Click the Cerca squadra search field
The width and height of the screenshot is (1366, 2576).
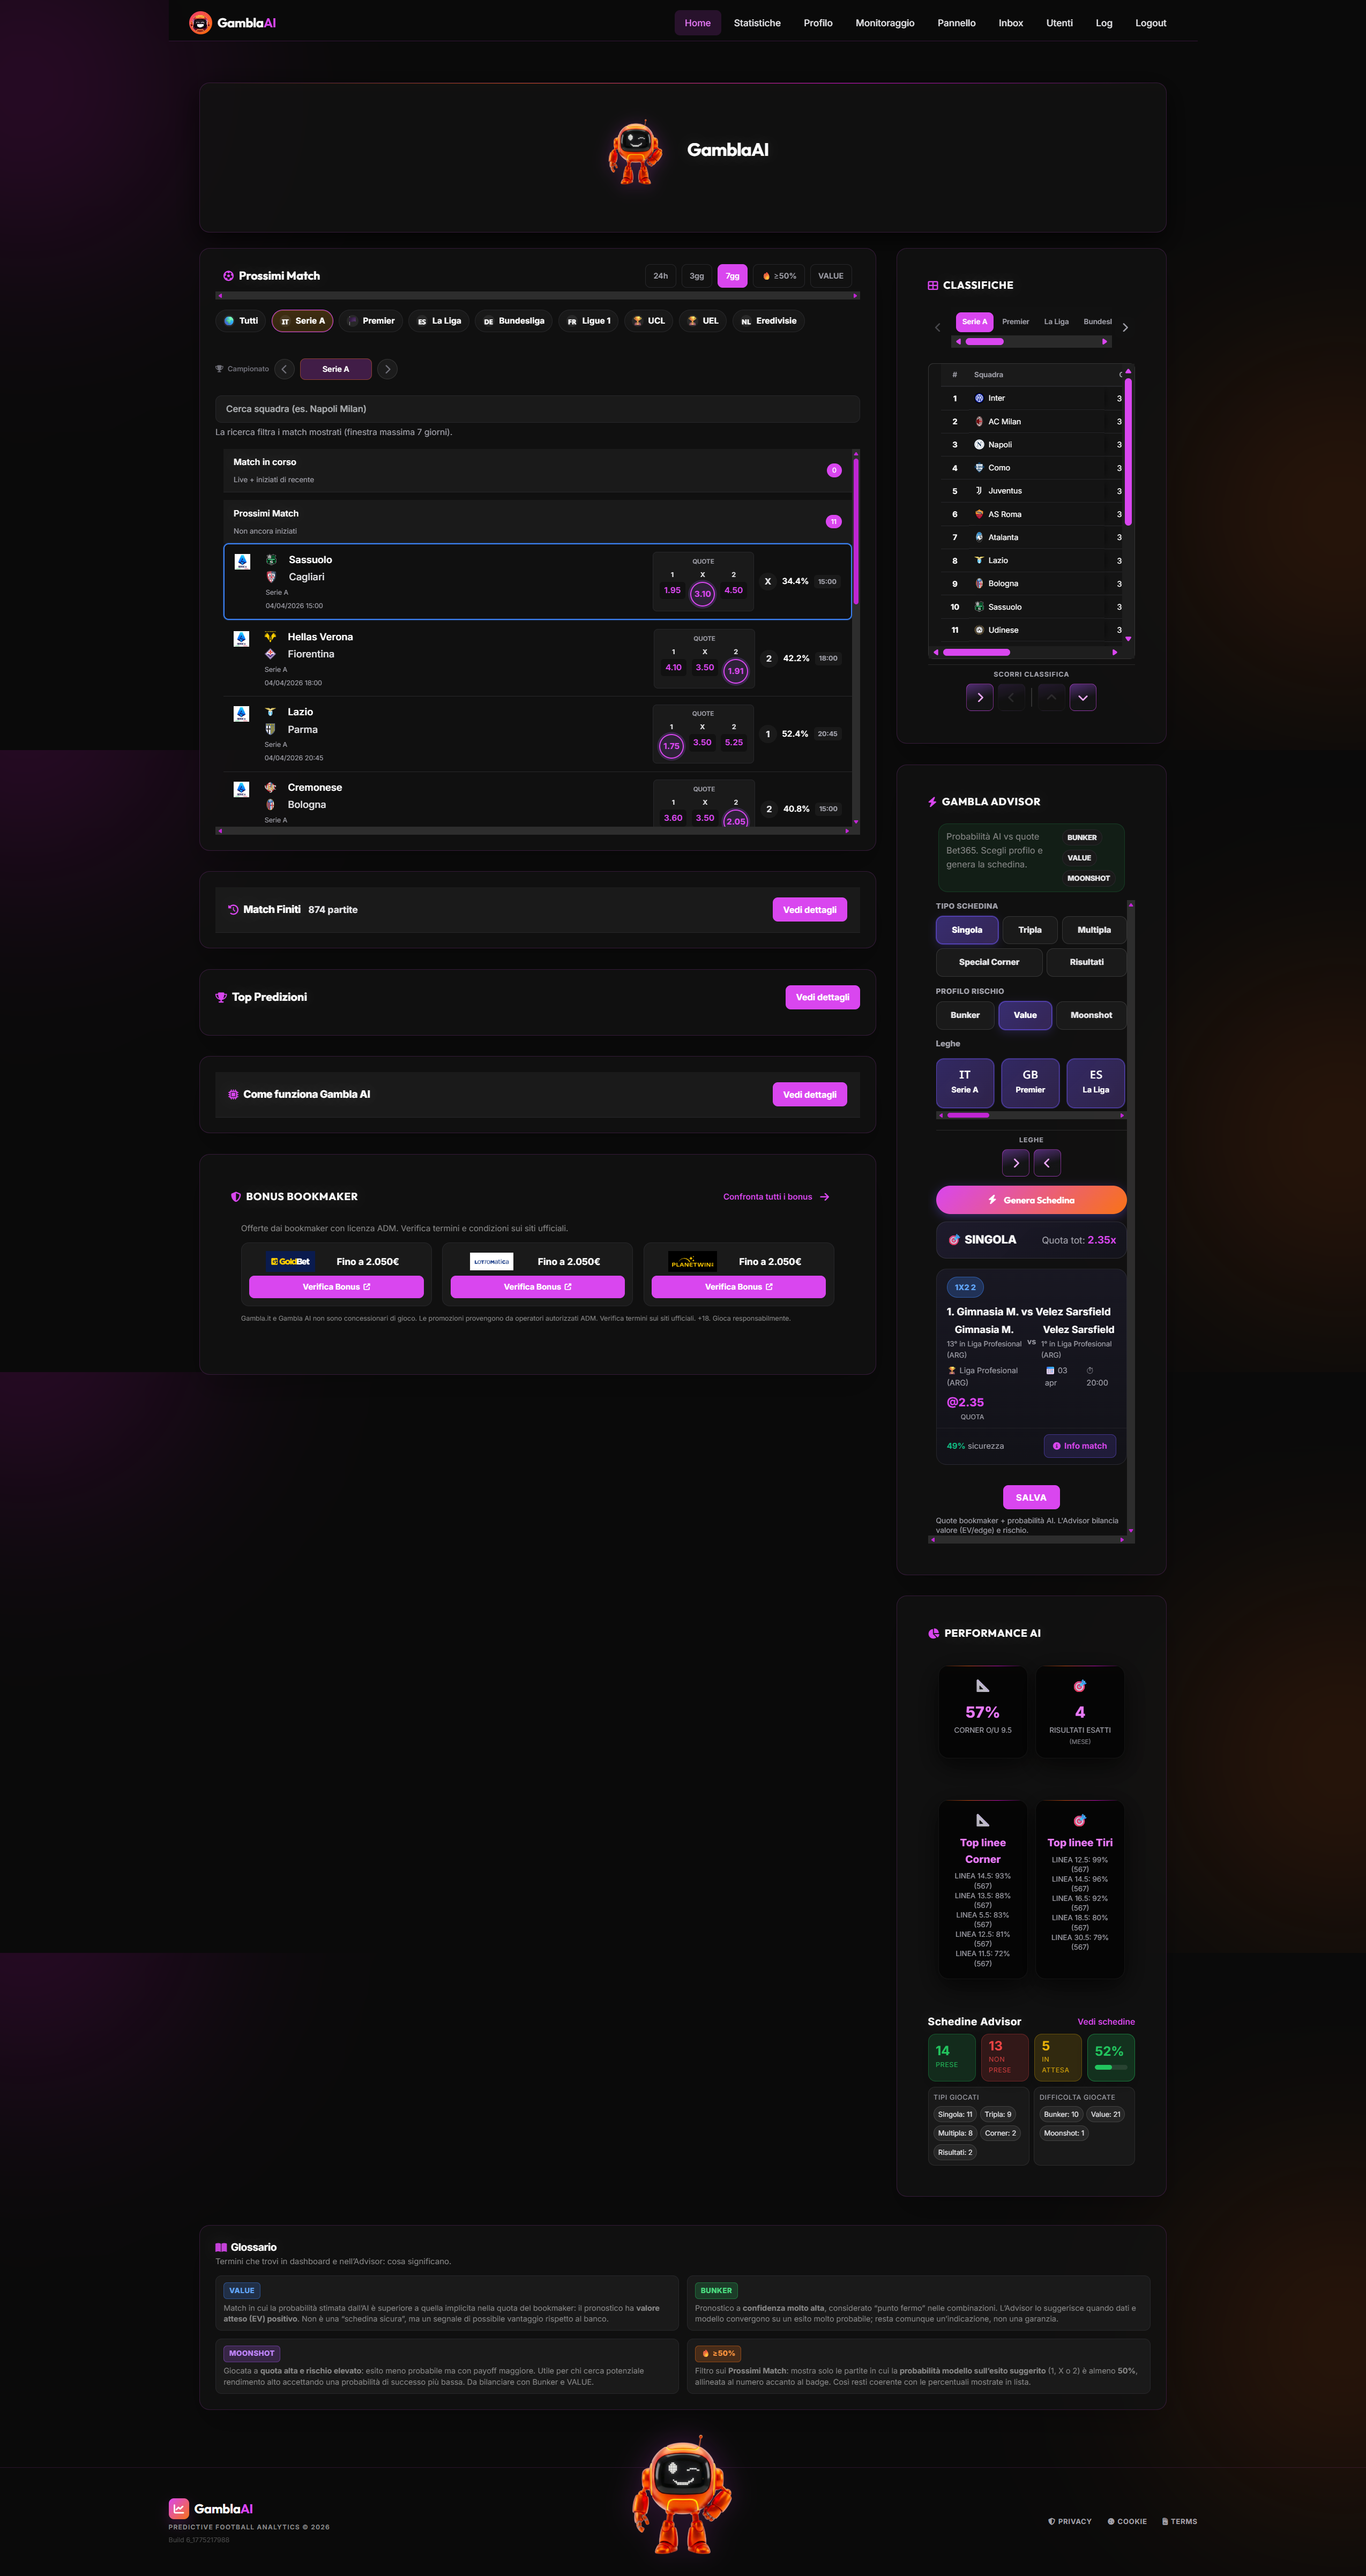point(537,408)
